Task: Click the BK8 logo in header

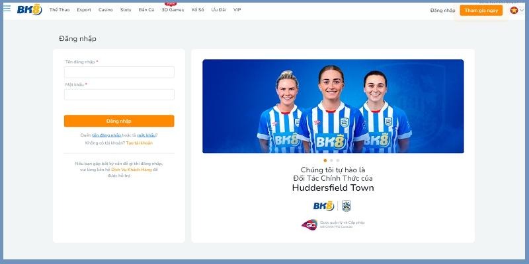Action: pos(29,10)
